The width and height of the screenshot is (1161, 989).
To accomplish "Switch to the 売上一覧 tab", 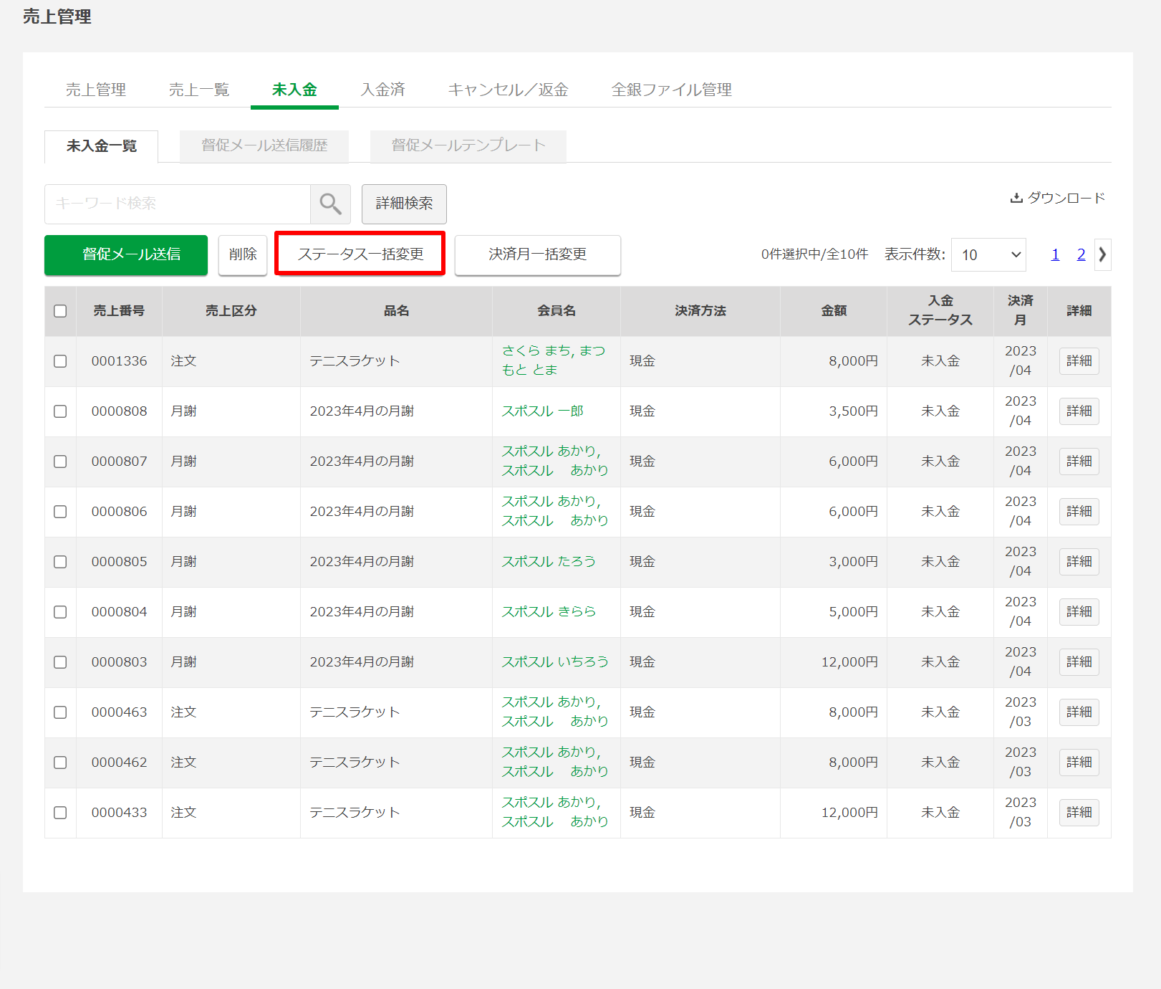I will click(199, 90).
